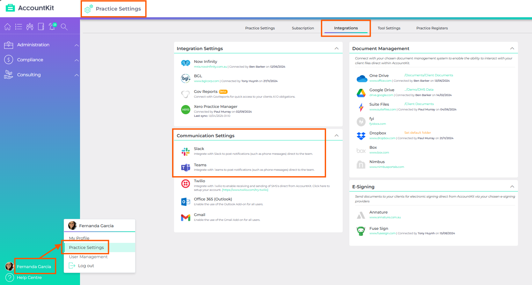Click the AccountKit logo
Screen dimensions: 532x285
tap(30, 8)
